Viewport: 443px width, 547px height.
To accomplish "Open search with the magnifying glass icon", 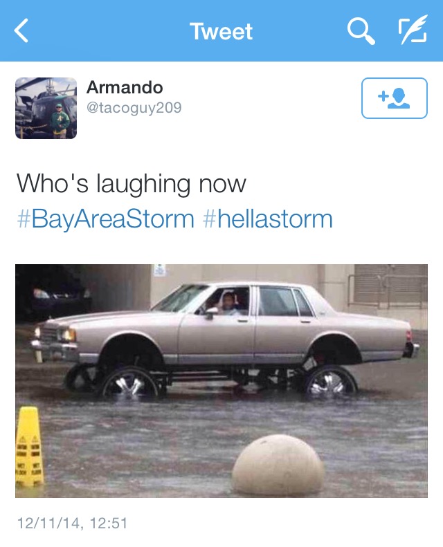I will point(361,31).
